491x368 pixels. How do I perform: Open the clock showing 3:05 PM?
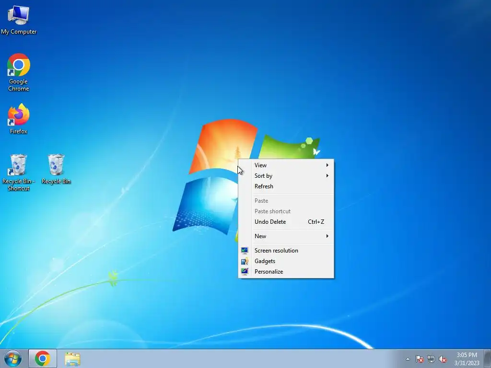tap(467, 359)
